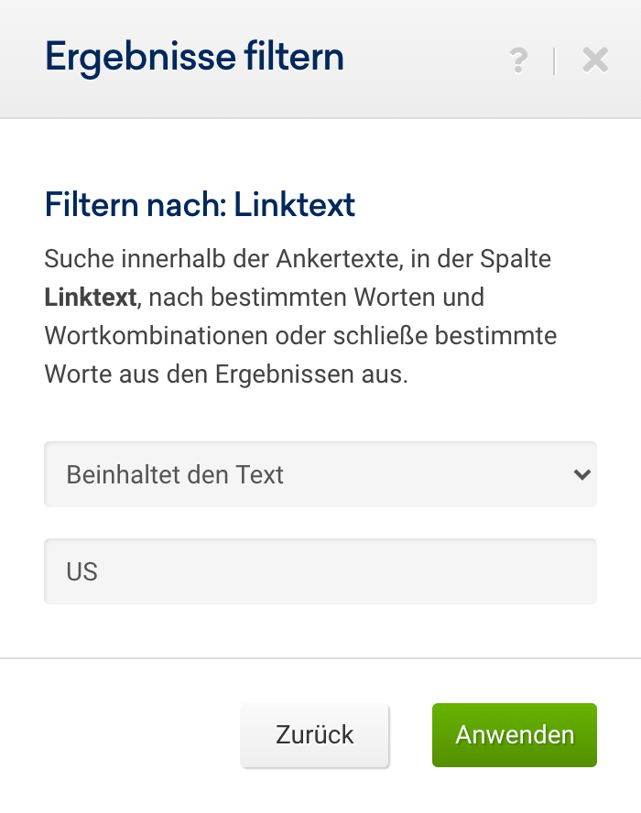
Task: Click the word 'Filtern' in the subheading
Action: pos(90,204)
